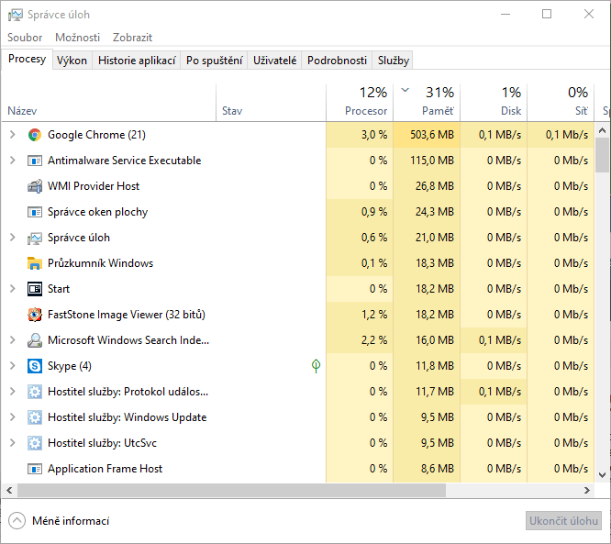
Task: Click the WMI Provider Host icon
Action: pyautogui.click(x=35, y=186)
